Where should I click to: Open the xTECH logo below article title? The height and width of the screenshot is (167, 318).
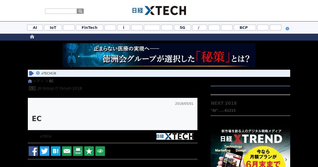[x=175, y=136]
